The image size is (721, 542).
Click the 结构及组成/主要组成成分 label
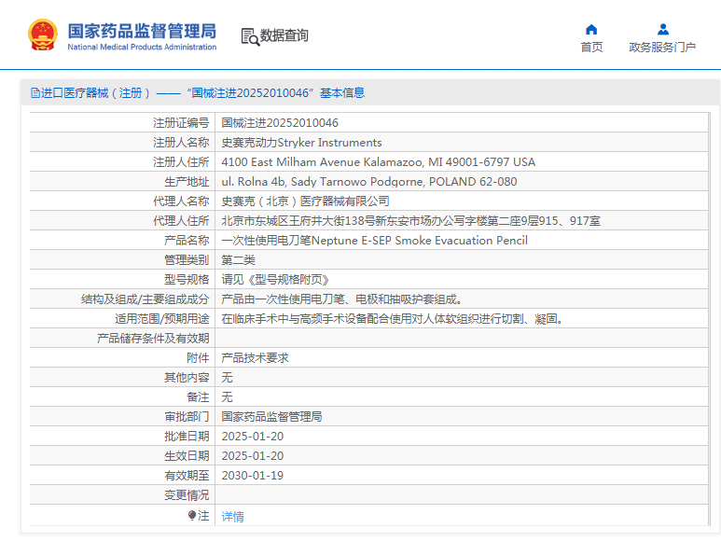(x=146, y=299)
